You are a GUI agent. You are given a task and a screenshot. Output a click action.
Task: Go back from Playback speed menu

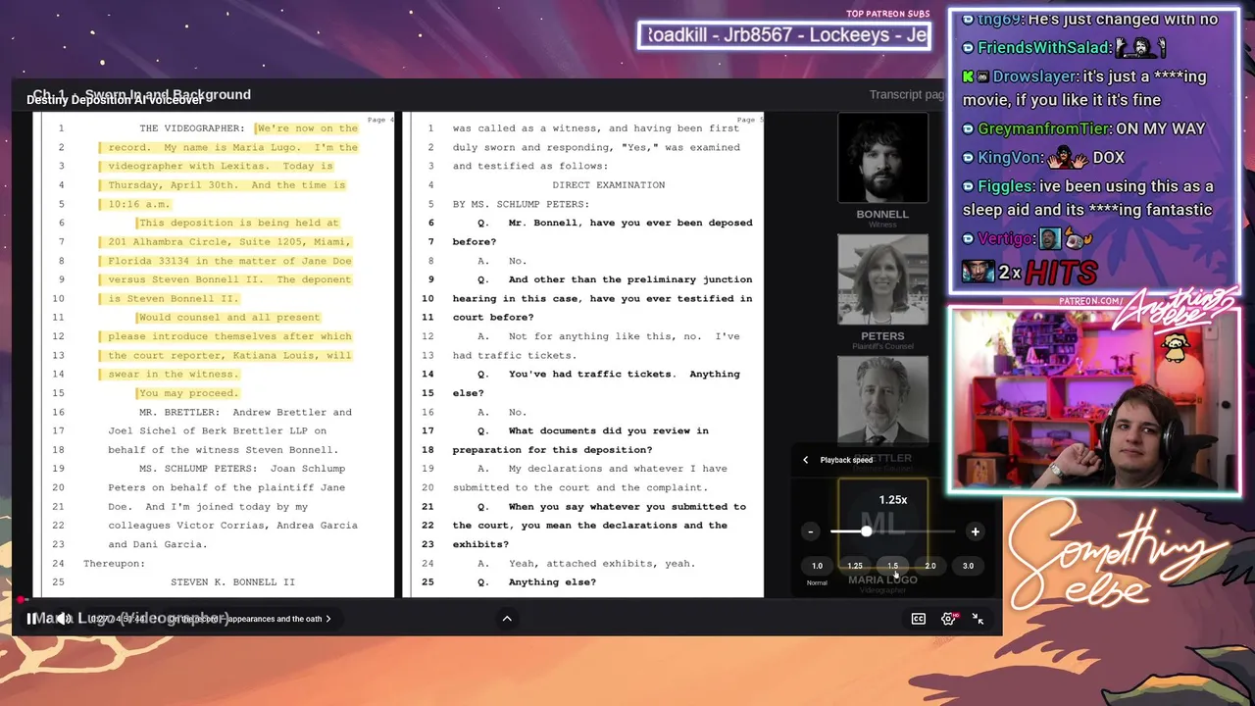coord(806,460)
